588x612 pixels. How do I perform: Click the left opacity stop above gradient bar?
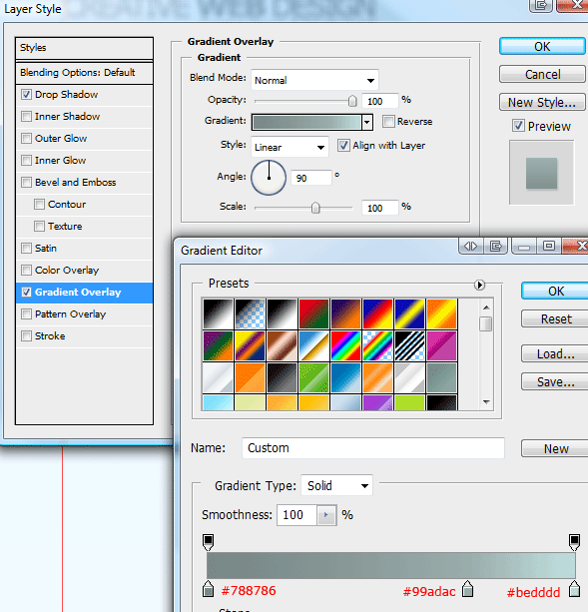209,542
